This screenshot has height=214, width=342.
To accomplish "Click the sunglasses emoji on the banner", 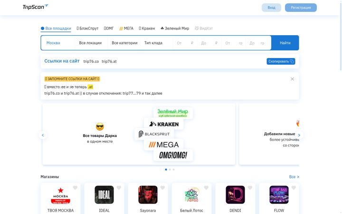I will coord(100,126).
